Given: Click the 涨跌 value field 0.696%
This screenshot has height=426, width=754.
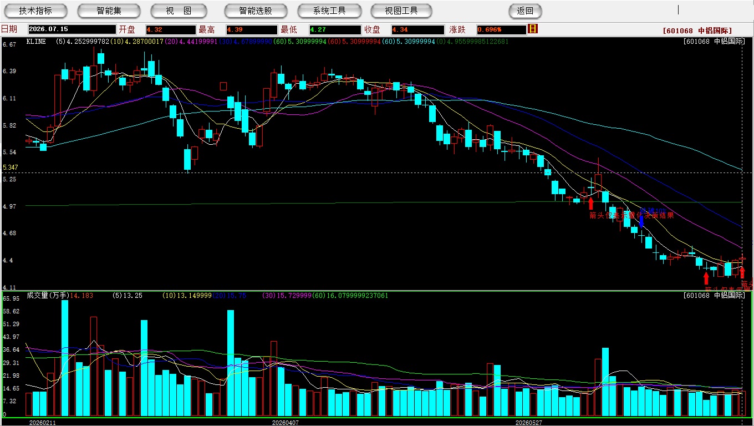Looking at the screenshot, I should [x=501, y=29].
